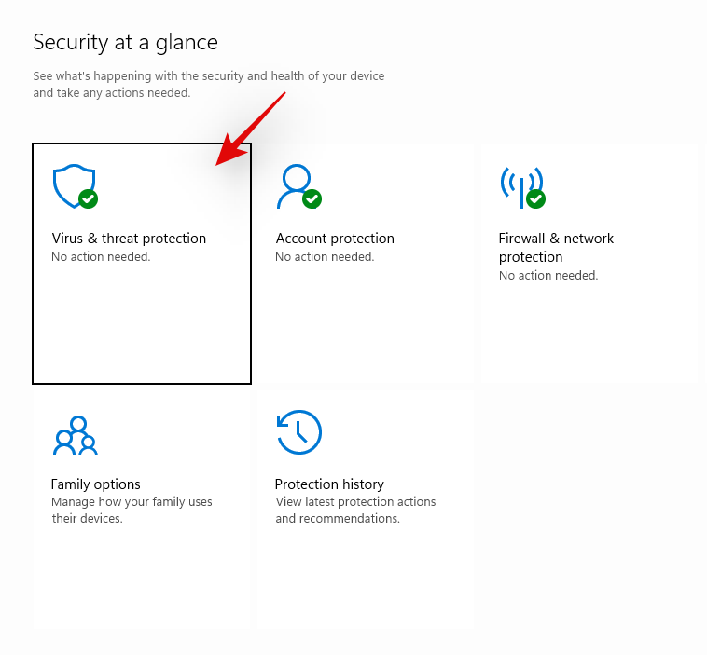This screenshot has width=707, height=655.
Task: Click "Manage how your family uses their devices" text
Action: pyautogui.click(x=132, y=510)
